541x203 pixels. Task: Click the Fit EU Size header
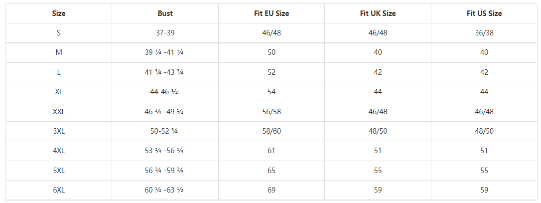click(x=271, y=13)
